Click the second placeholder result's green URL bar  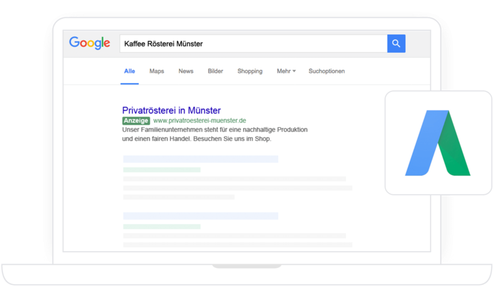point(162,227)
